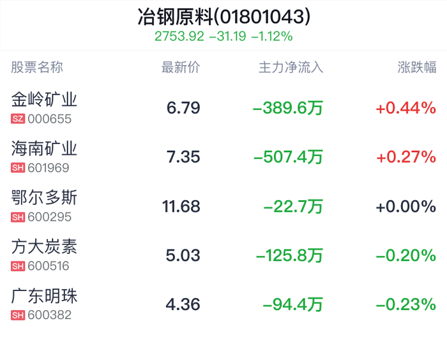Click 鄂尔多斯 latest price 11.68
The height and width of the screenshot is (337, 447).
tap(182, 207)
